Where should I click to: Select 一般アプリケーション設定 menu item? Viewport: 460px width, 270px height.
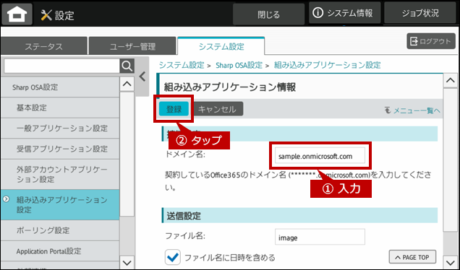60,129
